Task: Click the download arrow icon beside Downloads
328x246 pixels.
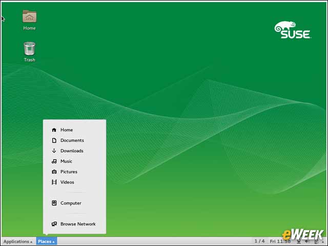Action: pyautogui.click(x=54, y=151)
